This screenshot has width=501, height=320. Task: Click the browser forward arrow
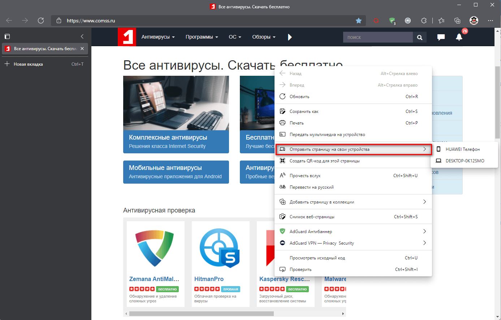pos(25,21)
